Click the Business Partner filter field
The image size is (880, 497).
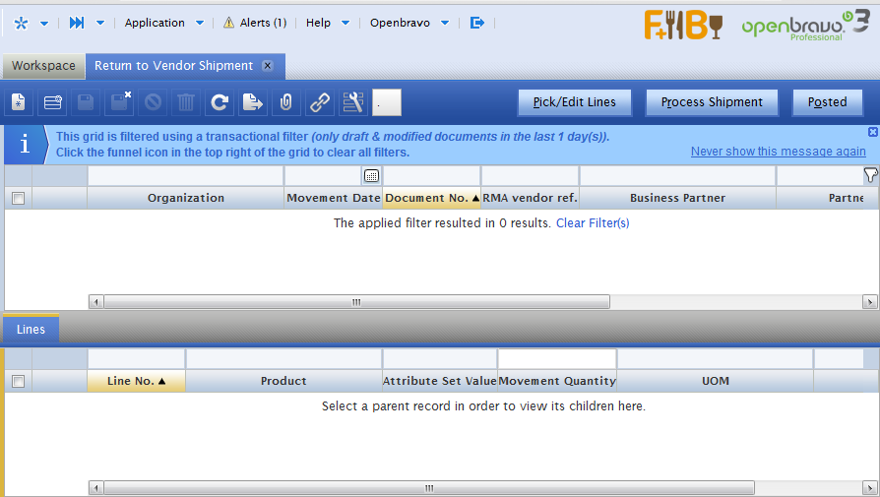[x=677, y=176]
